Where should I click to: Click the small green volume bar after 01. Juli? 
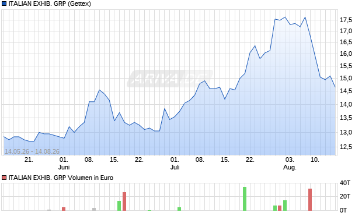pyautogui.click(x=179, y=209)
